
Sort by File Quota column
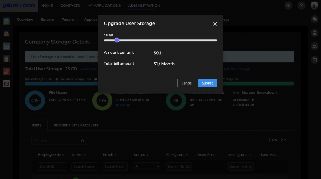click(x=177, y=155)
